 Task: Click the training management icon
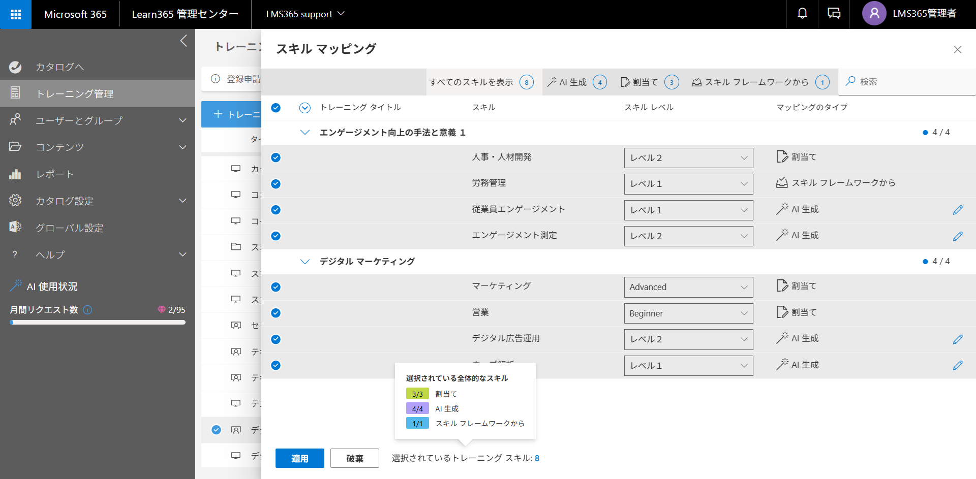click(15, 93)
